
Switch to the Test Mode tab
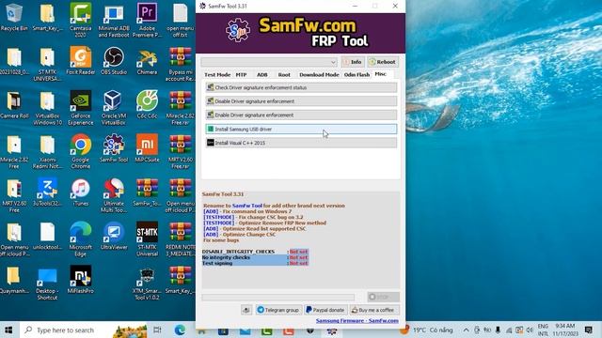point(217,74)
